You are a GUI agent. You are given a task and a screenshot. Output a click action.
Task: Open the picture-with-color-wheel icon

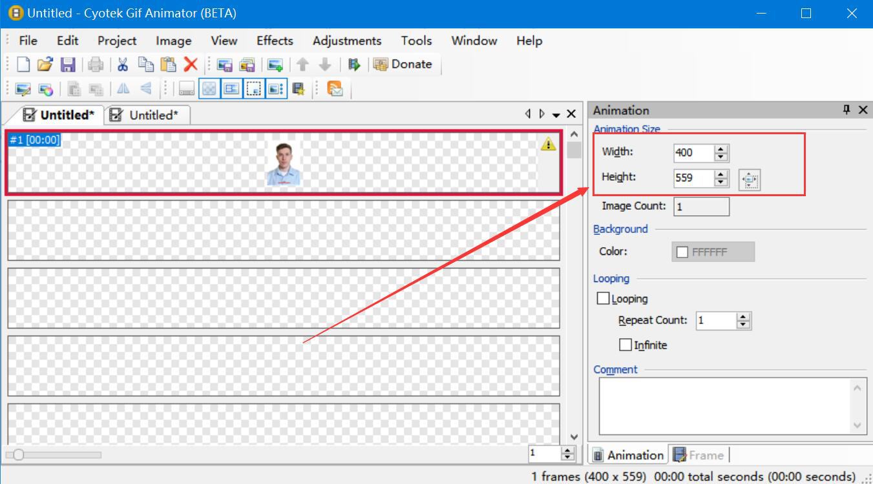pos(45,88)
